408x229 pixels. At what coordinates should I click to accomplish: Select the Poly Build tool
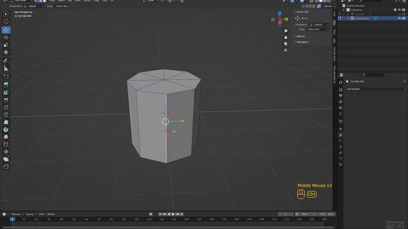point(6,122)
